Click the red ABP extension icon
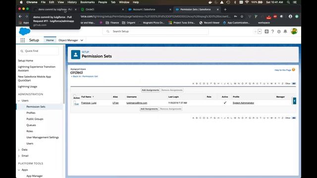The width and height of the screenshot is (317, 178). coord(275,16)
